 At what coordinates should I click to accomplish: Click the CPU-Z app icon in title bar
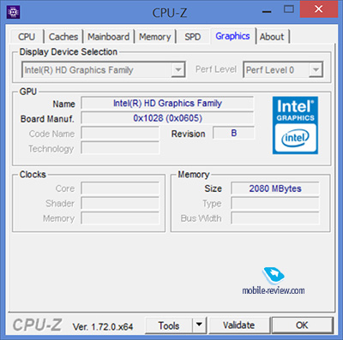click(13, 12)
